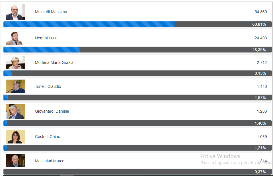The height and width of the screenshot is (176, 273).
Task: Select the candidate name Negrini Luca
Action: click(x=46, y=38)
